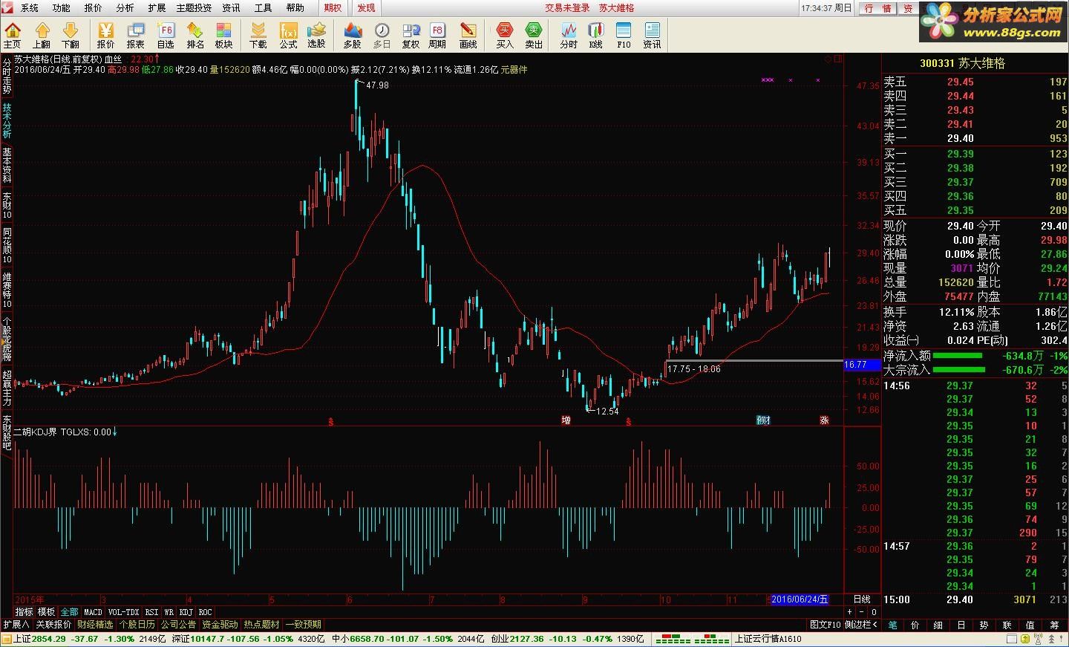Switch right panel to 价 price tab
Screen dimensions: 1069x647
[915, 625]
